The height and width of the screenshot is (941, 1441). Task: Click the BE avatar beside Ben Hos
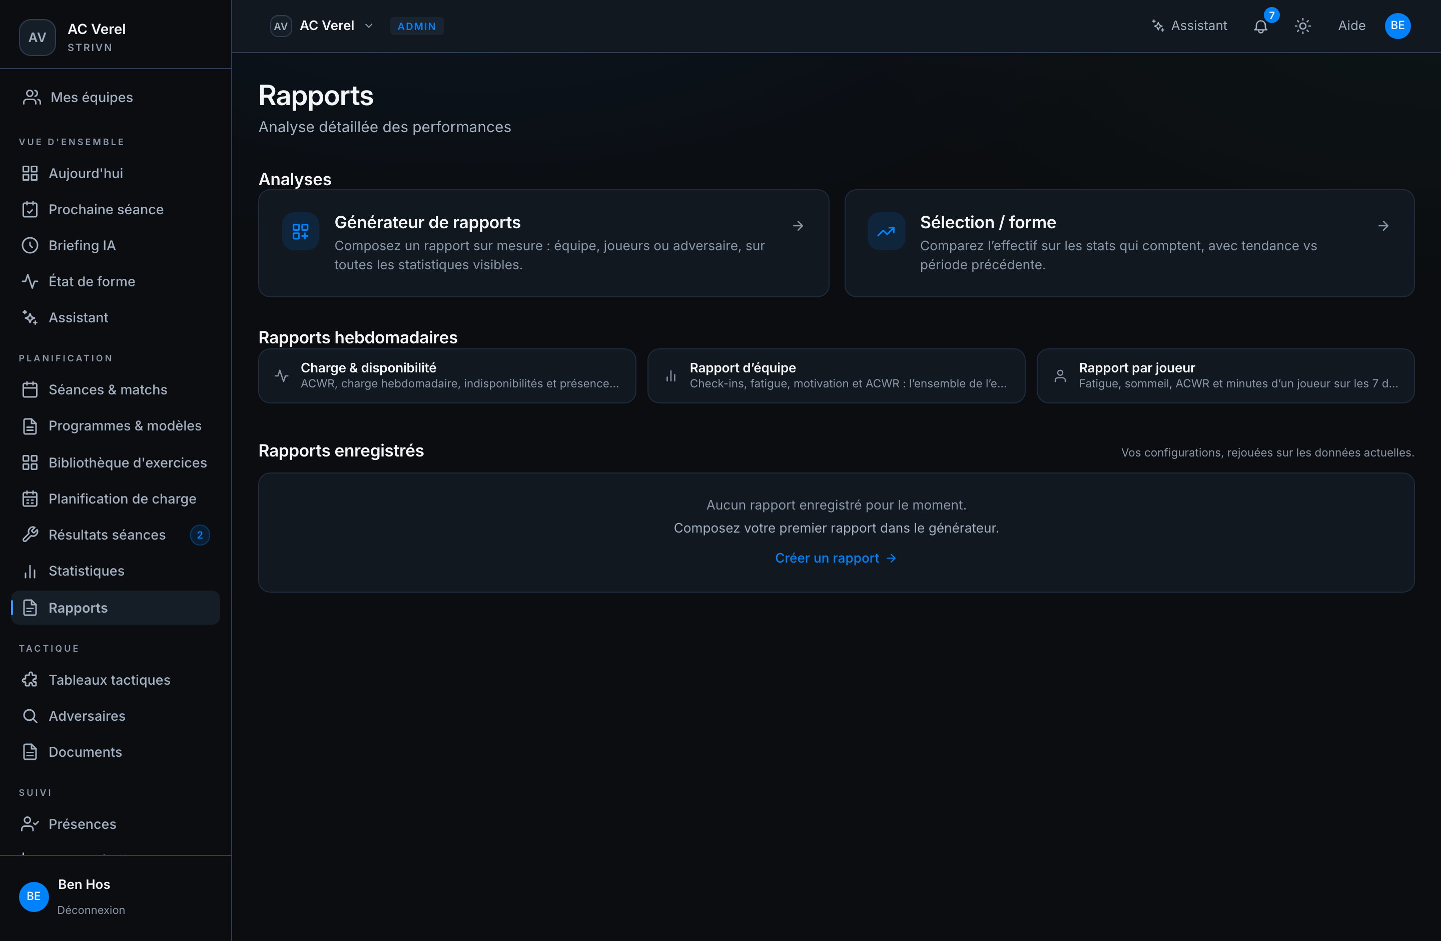click(34, 896)
